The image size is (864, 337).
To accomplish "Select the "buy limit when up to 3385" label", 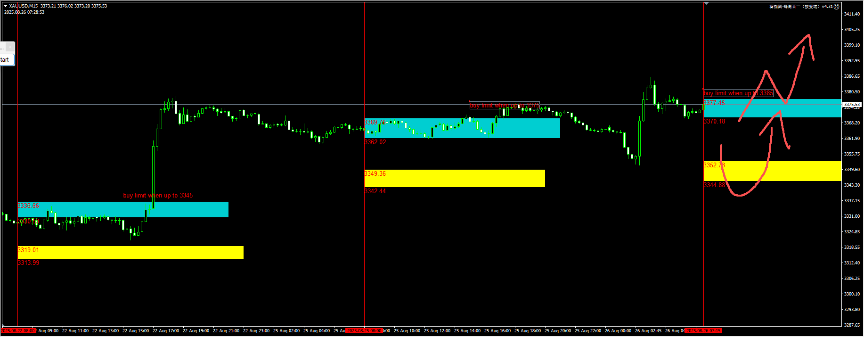I will (x=738, y=93).
